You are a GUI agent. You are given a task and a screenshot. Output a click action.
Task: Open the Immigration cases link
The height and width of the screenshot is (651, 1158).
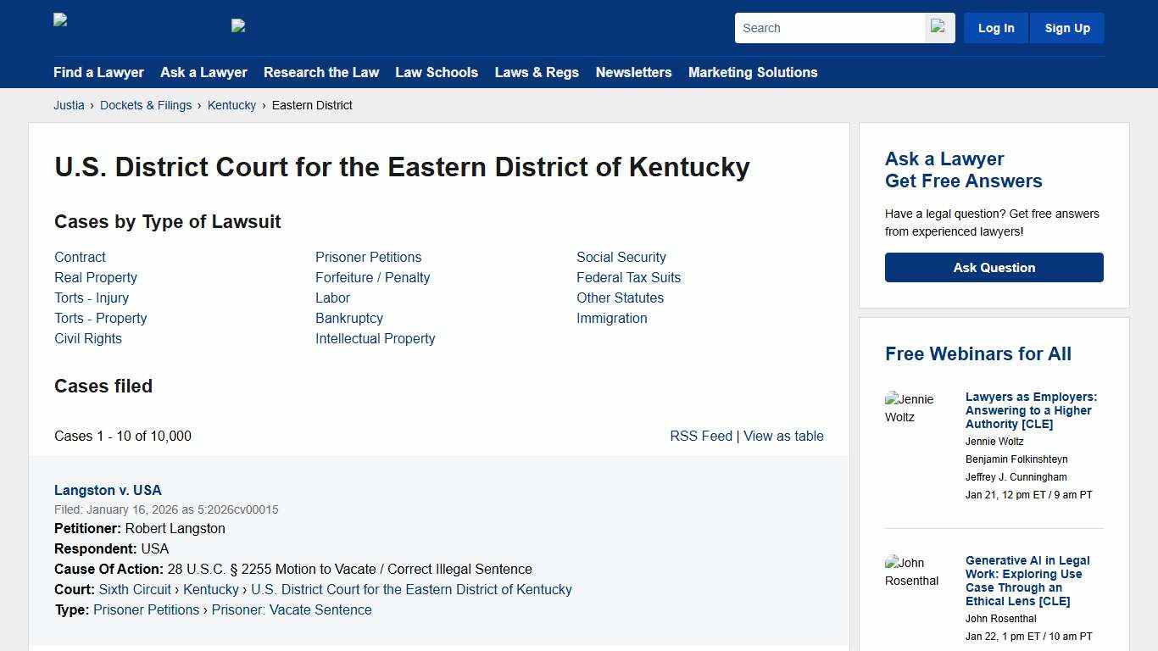(611, 318)
